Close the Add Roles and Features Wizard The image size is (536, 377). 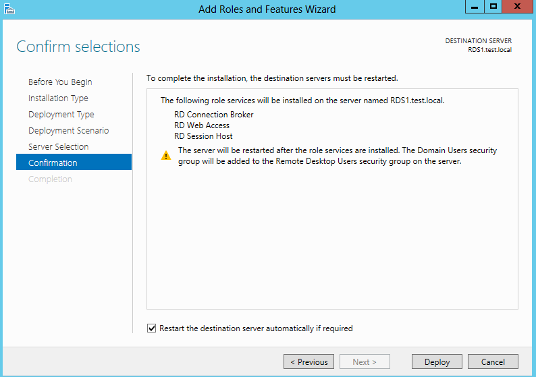tap(517, 7)
